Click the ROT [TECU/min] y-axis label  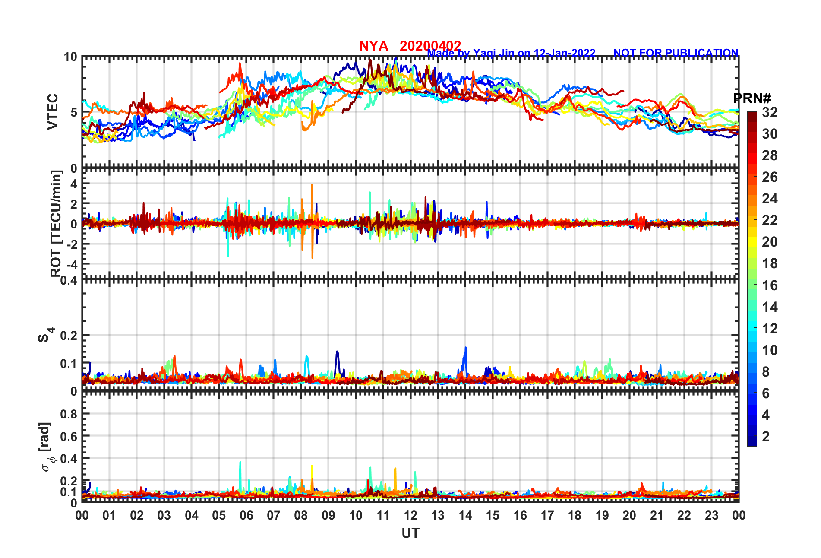(x=56, y=223)
